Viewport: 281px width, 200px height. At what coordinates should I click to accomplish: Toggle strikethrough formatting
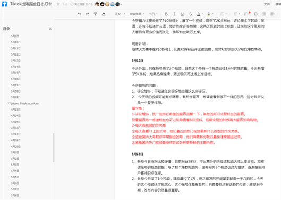pyautogui.click(x=191, y=14)
